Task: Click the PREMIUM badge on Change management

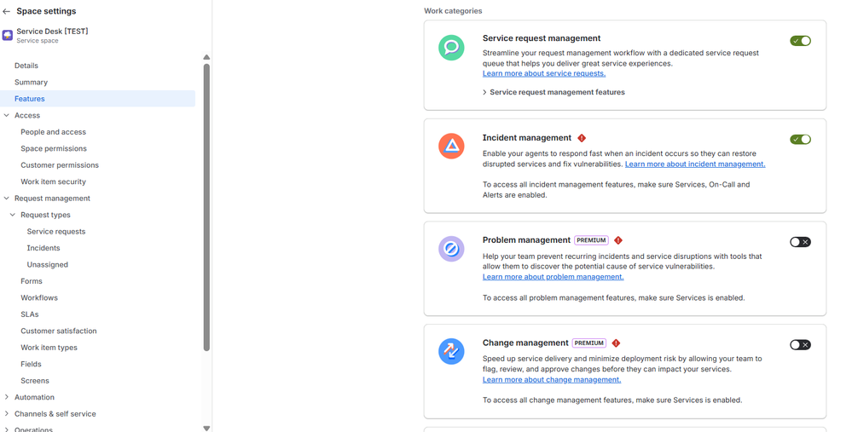Action: (x=589, y=343)
